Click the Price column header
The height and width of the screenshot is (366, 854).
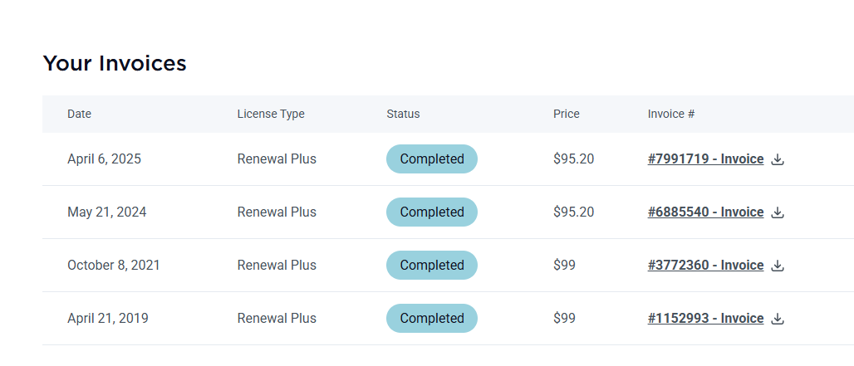tap(567, 115)
